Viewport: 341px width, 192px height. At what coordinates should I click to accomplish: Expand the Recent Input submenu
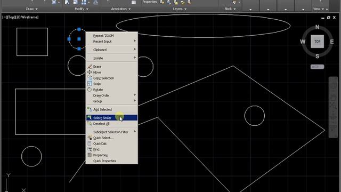click(112, 42)
